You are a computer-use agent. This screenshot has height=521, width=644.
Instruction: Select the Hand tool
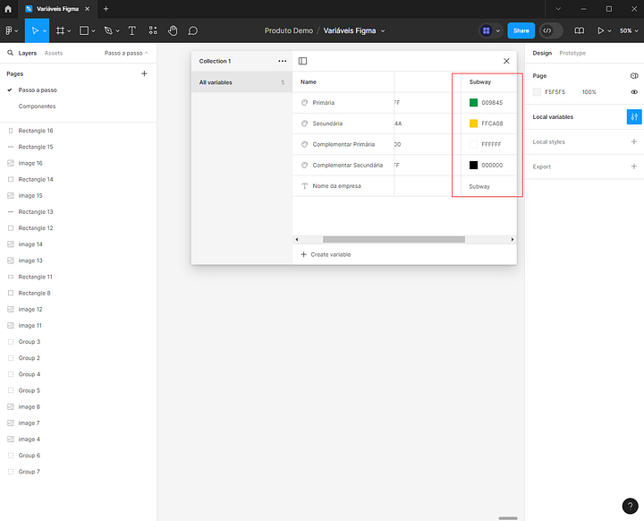[x=173, y=30]
